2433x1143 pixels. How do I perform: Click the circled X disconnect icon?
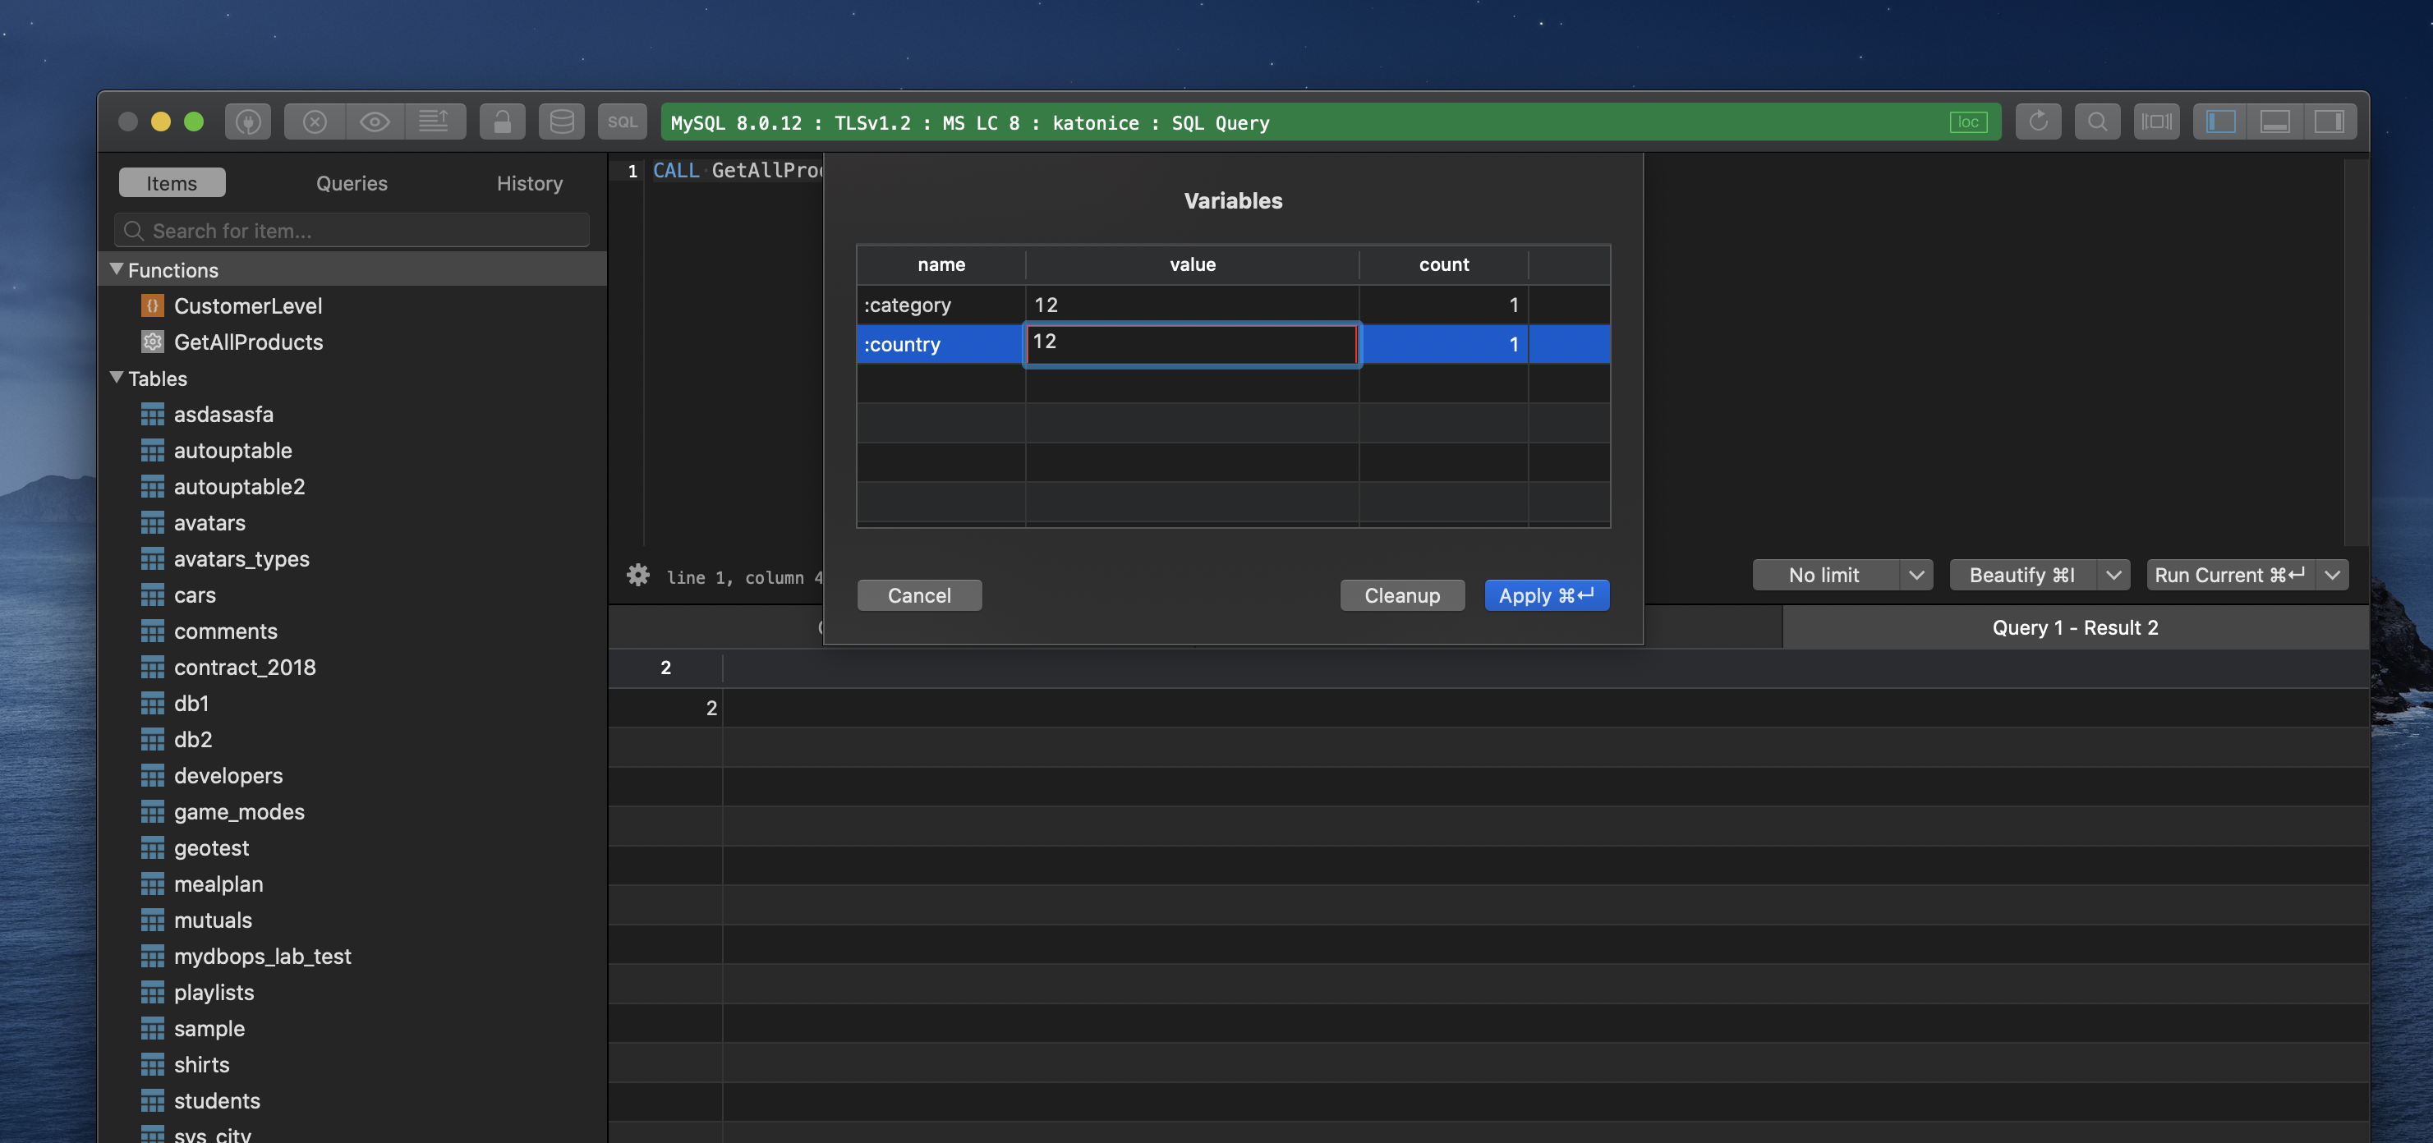[315, 122]
